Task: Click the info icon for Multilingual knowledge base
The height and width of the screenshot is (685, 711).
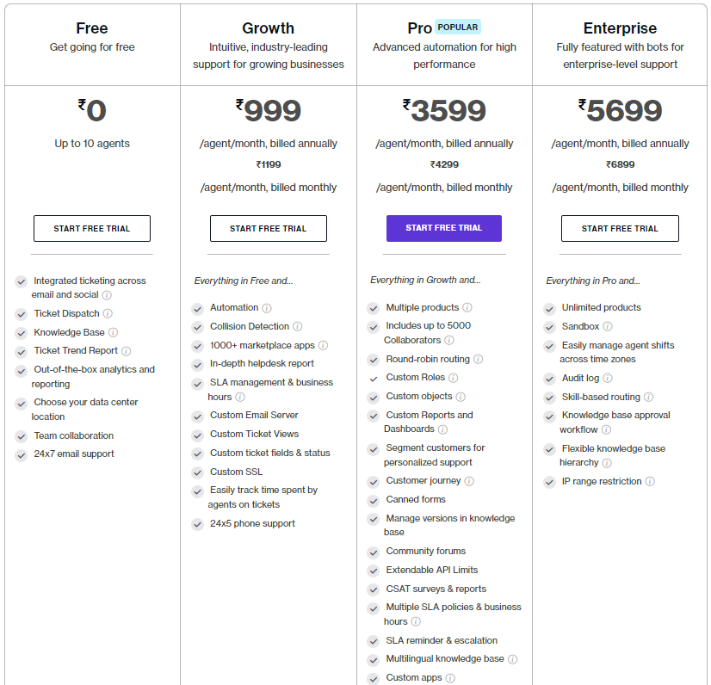Action: [x=513, y=658]
